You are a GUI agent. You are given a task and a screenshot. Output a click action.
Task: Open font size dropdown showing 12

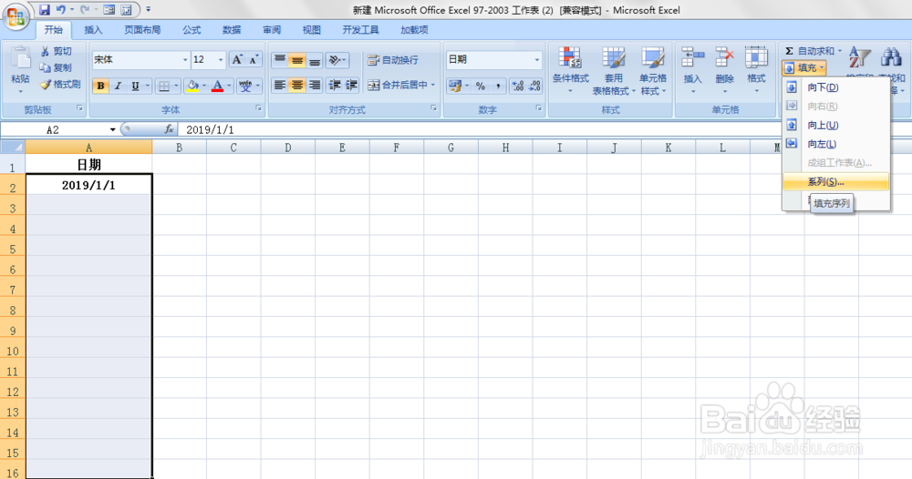221,60
